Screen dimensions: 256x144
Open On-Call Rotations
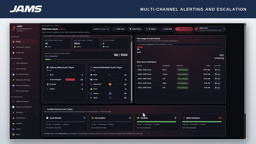22,74
